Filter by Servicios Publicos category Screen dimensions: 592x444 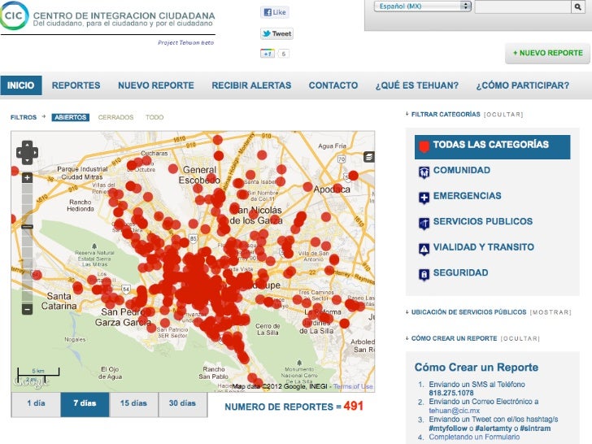click(x=483, y=222)
